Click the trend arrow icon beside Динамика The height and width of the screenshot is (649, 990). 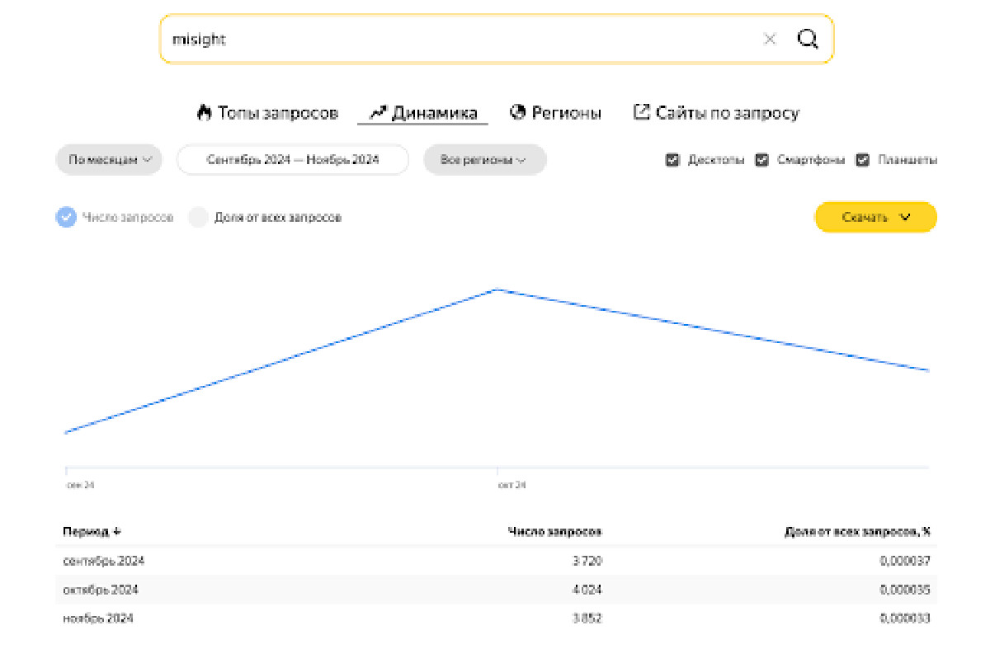378,112
